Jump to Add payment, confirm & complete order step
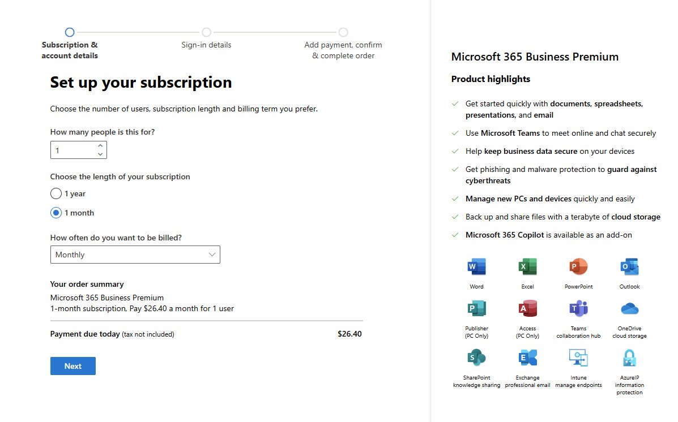The width and height of the screenshot is (678, 422). (343, 33)
